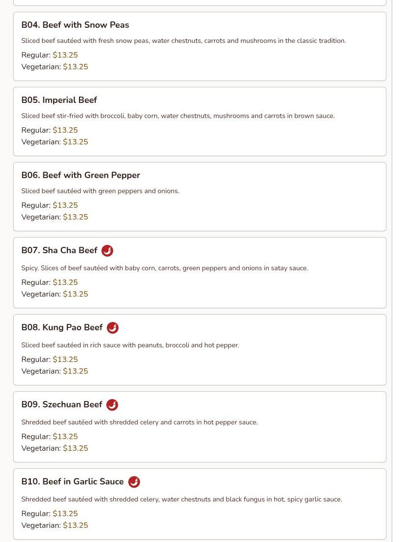Click the Imperial Beef description text
This screenshot has height=542, width=402.
178,116
